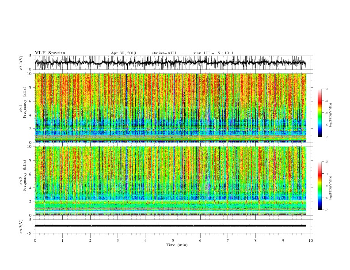Click the 'ch.3(V)' axis label
The height and width of the screenshot is (270, 350).
point(21,226)
